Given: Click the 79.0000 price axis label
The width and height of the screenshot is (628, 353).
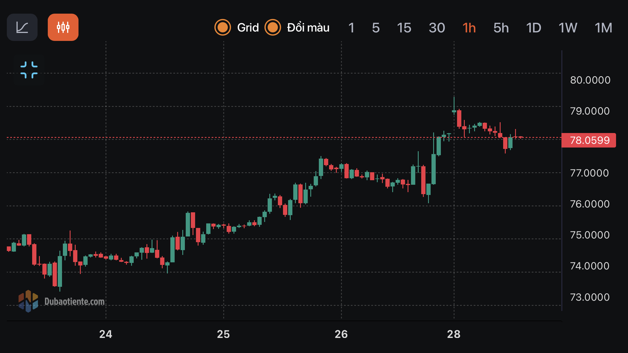Looking at the screenshot, I should pos(590,111).
